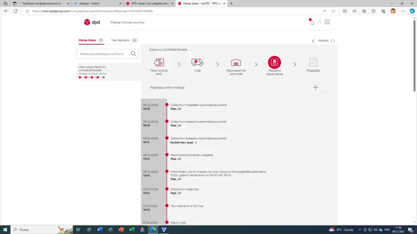Select the Herr oleg Fedorov parcel card
417x234 pixels.
click(108, 72)
